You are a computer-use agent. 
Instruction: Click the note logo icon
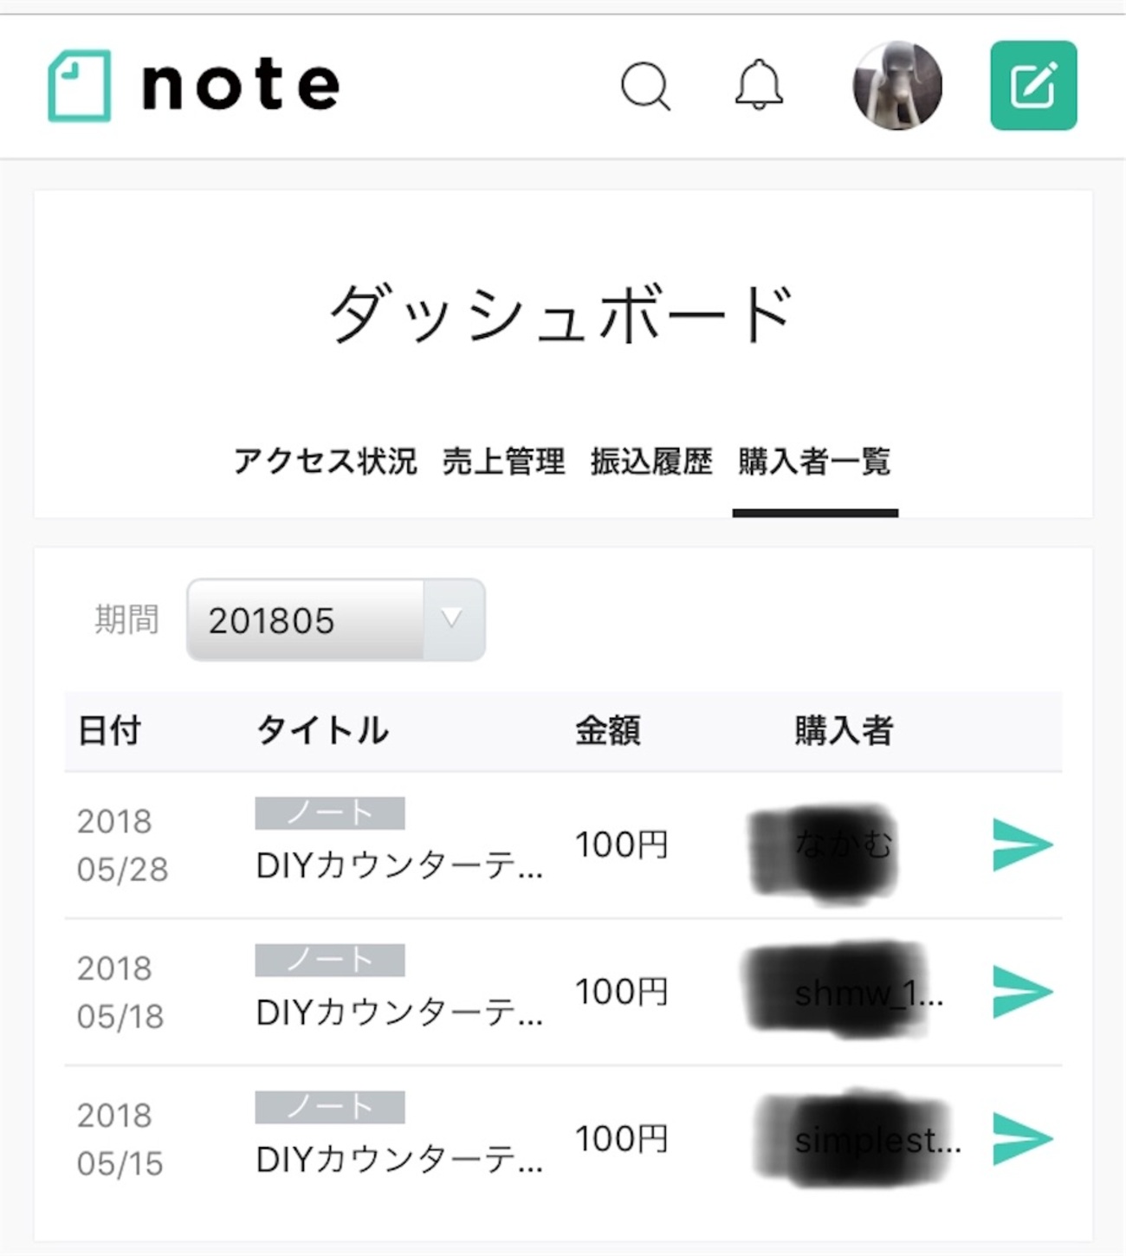click(79, 86)
